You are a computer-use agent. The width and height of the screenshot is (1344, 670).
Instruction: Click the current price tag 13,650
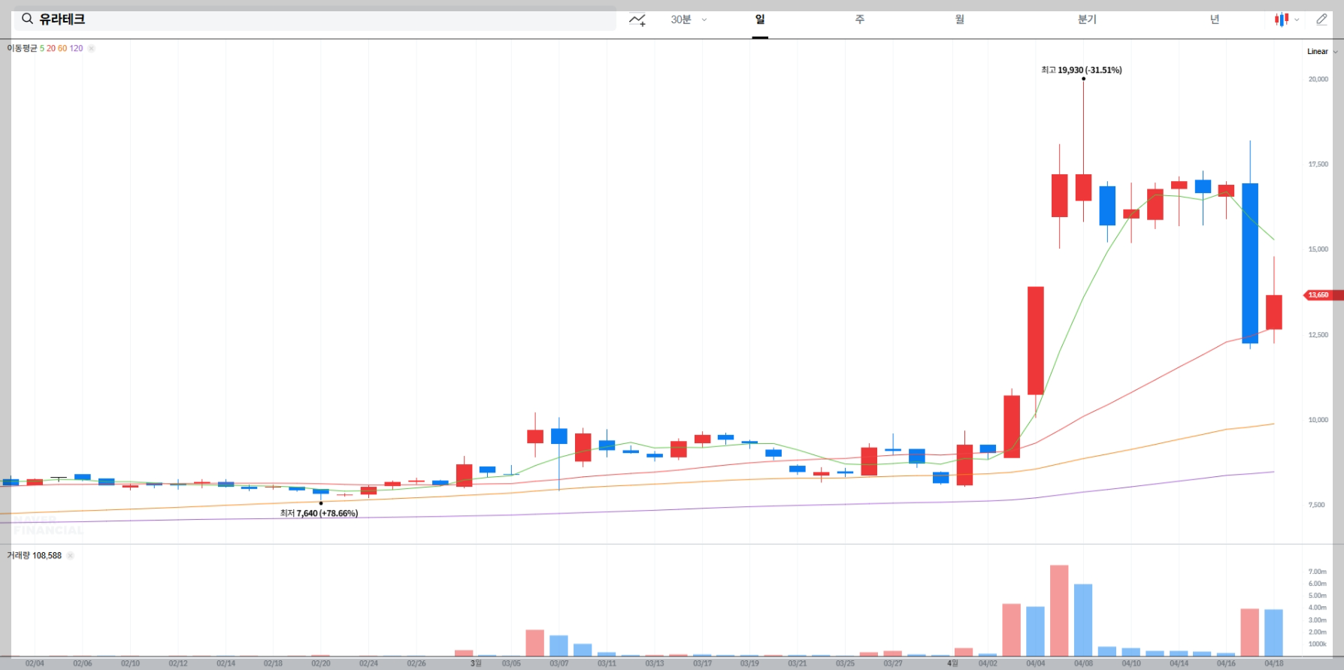coord(1321,295)
